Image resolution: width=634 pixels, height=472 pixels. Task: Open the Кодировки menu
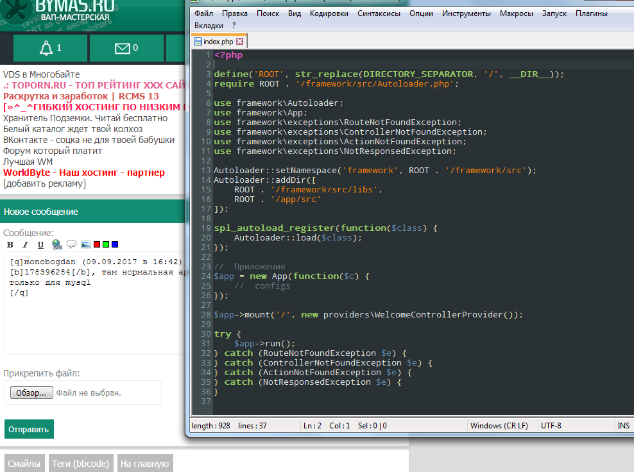pos(329,13)
